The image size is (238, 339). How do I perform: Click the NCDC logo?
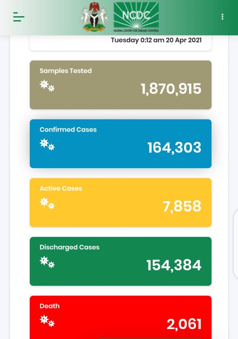[136, 17]
